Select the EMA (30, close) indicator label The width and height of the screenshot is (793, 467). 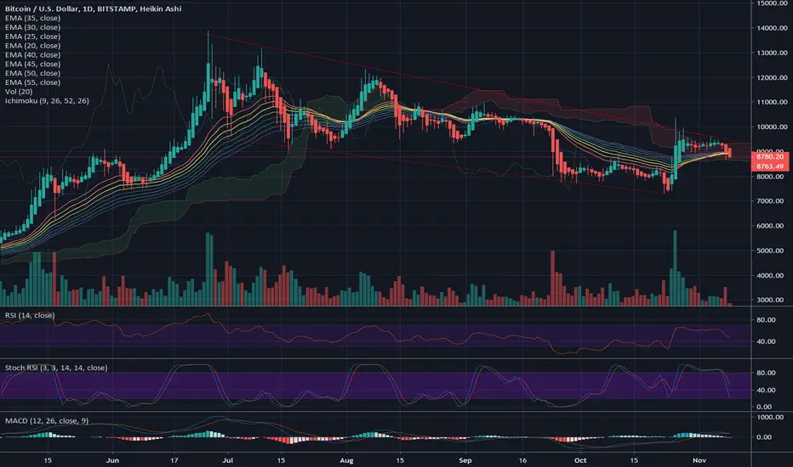click(33, 27)
